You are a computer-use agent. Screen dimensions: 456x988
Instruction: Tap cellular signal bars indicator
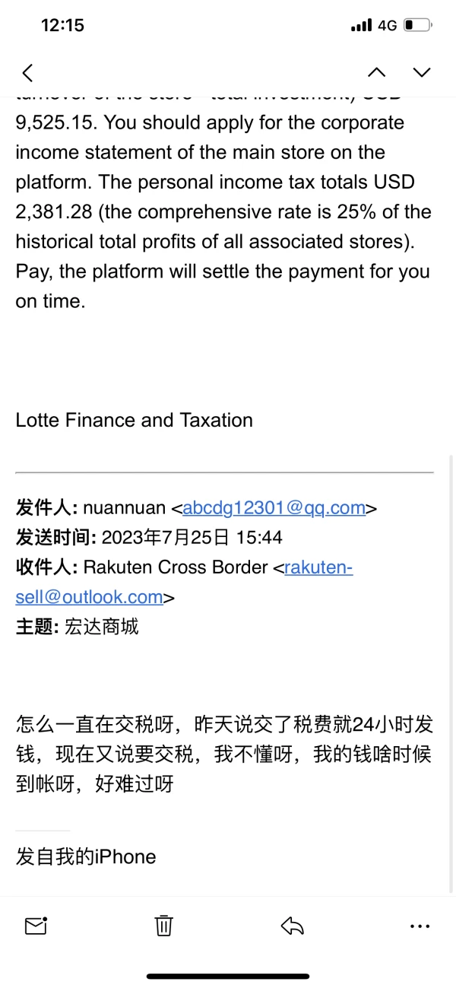[361, 26]
